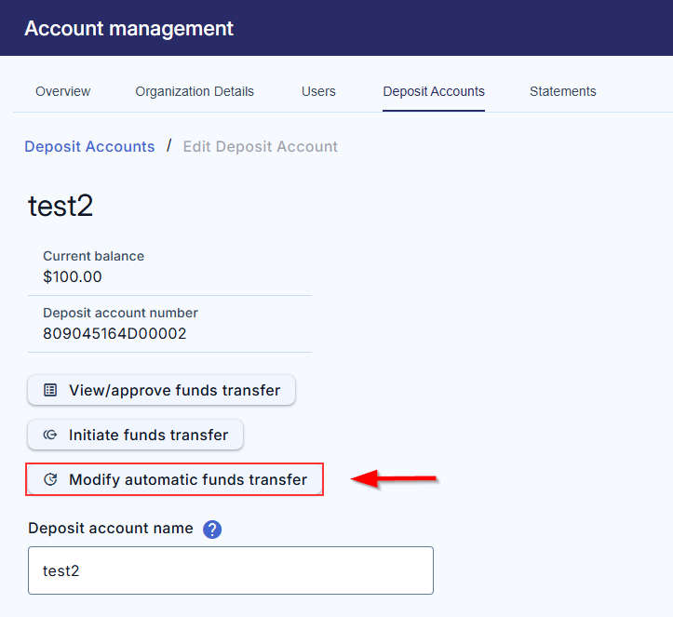Viewport: 673px width, 617px height.
Task: Click the list icon on View/approve funds transfer
Action: pos(50,391)
